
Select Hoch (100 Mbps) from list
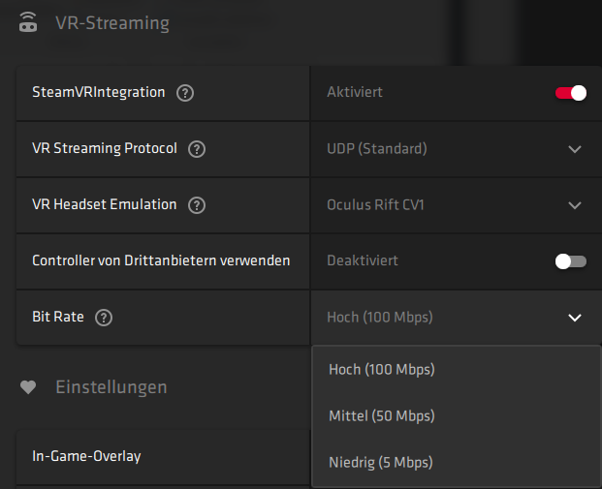pos(381,369)
